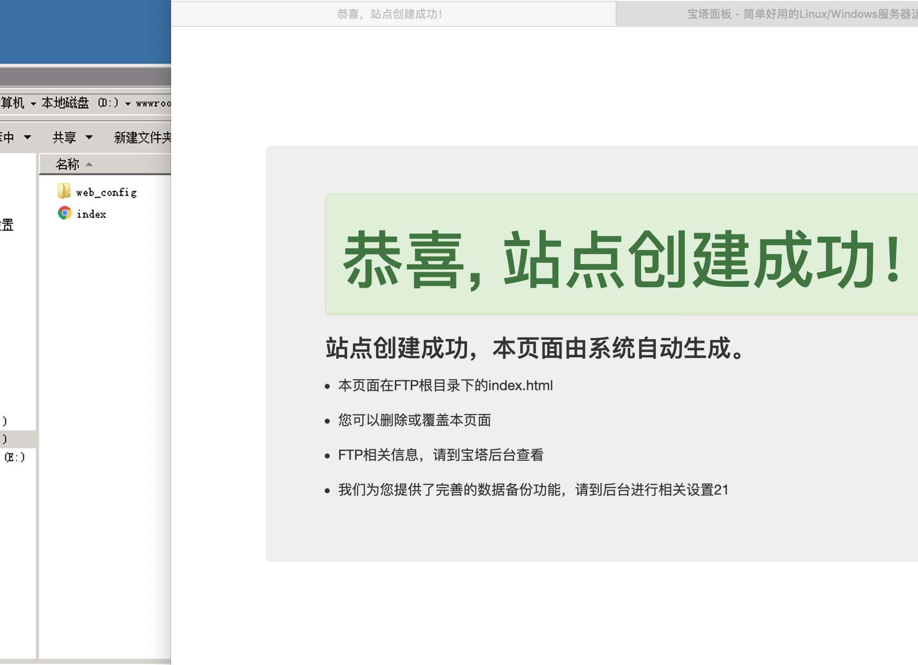Expand the 计算机 breadcrumb dropdown arrow
This screenshot has width=918, height=665.
(x=33, y=103)
